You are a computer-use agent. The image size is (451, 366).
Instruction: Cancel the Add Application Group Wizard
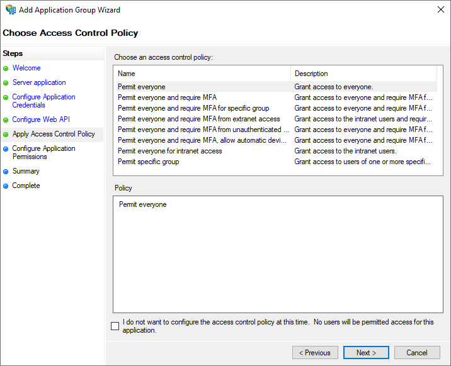[x=416, y=353]
